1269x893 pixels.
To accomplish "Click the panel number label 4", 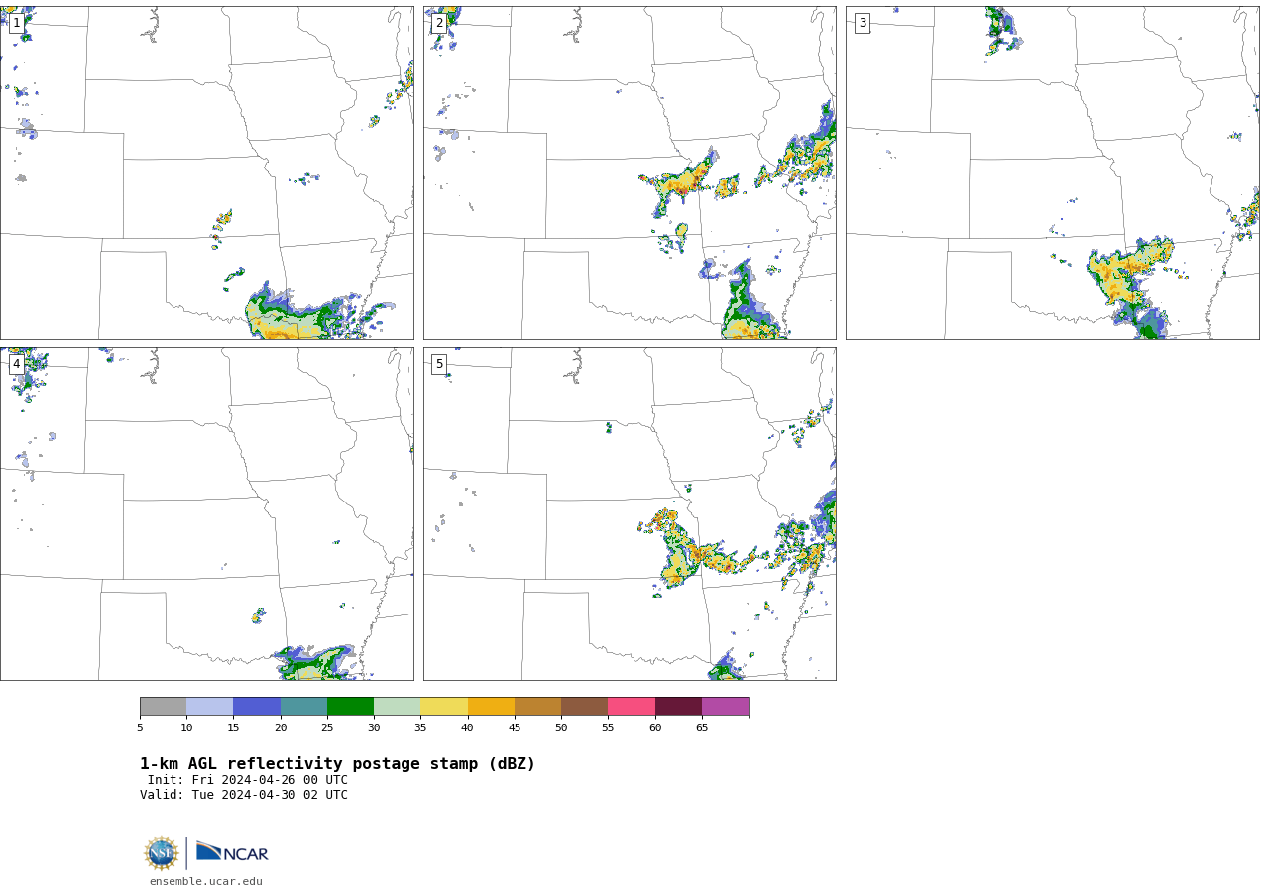I will [x=16, y=364].
